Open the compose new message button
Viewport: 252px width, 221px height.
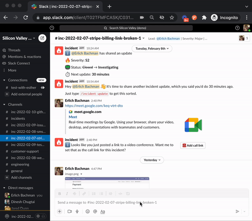[x=42, y=38]
